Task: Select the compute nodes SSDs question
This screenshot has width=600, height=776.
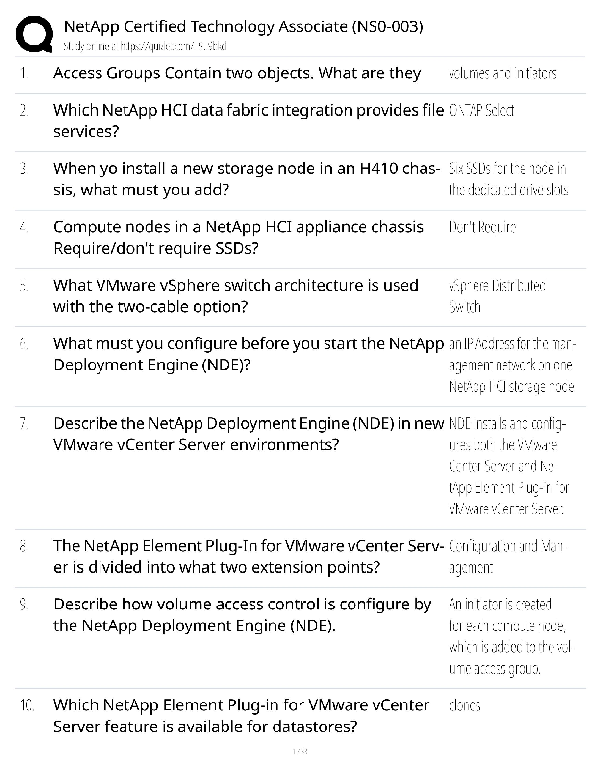Action: tap(238, 238)
